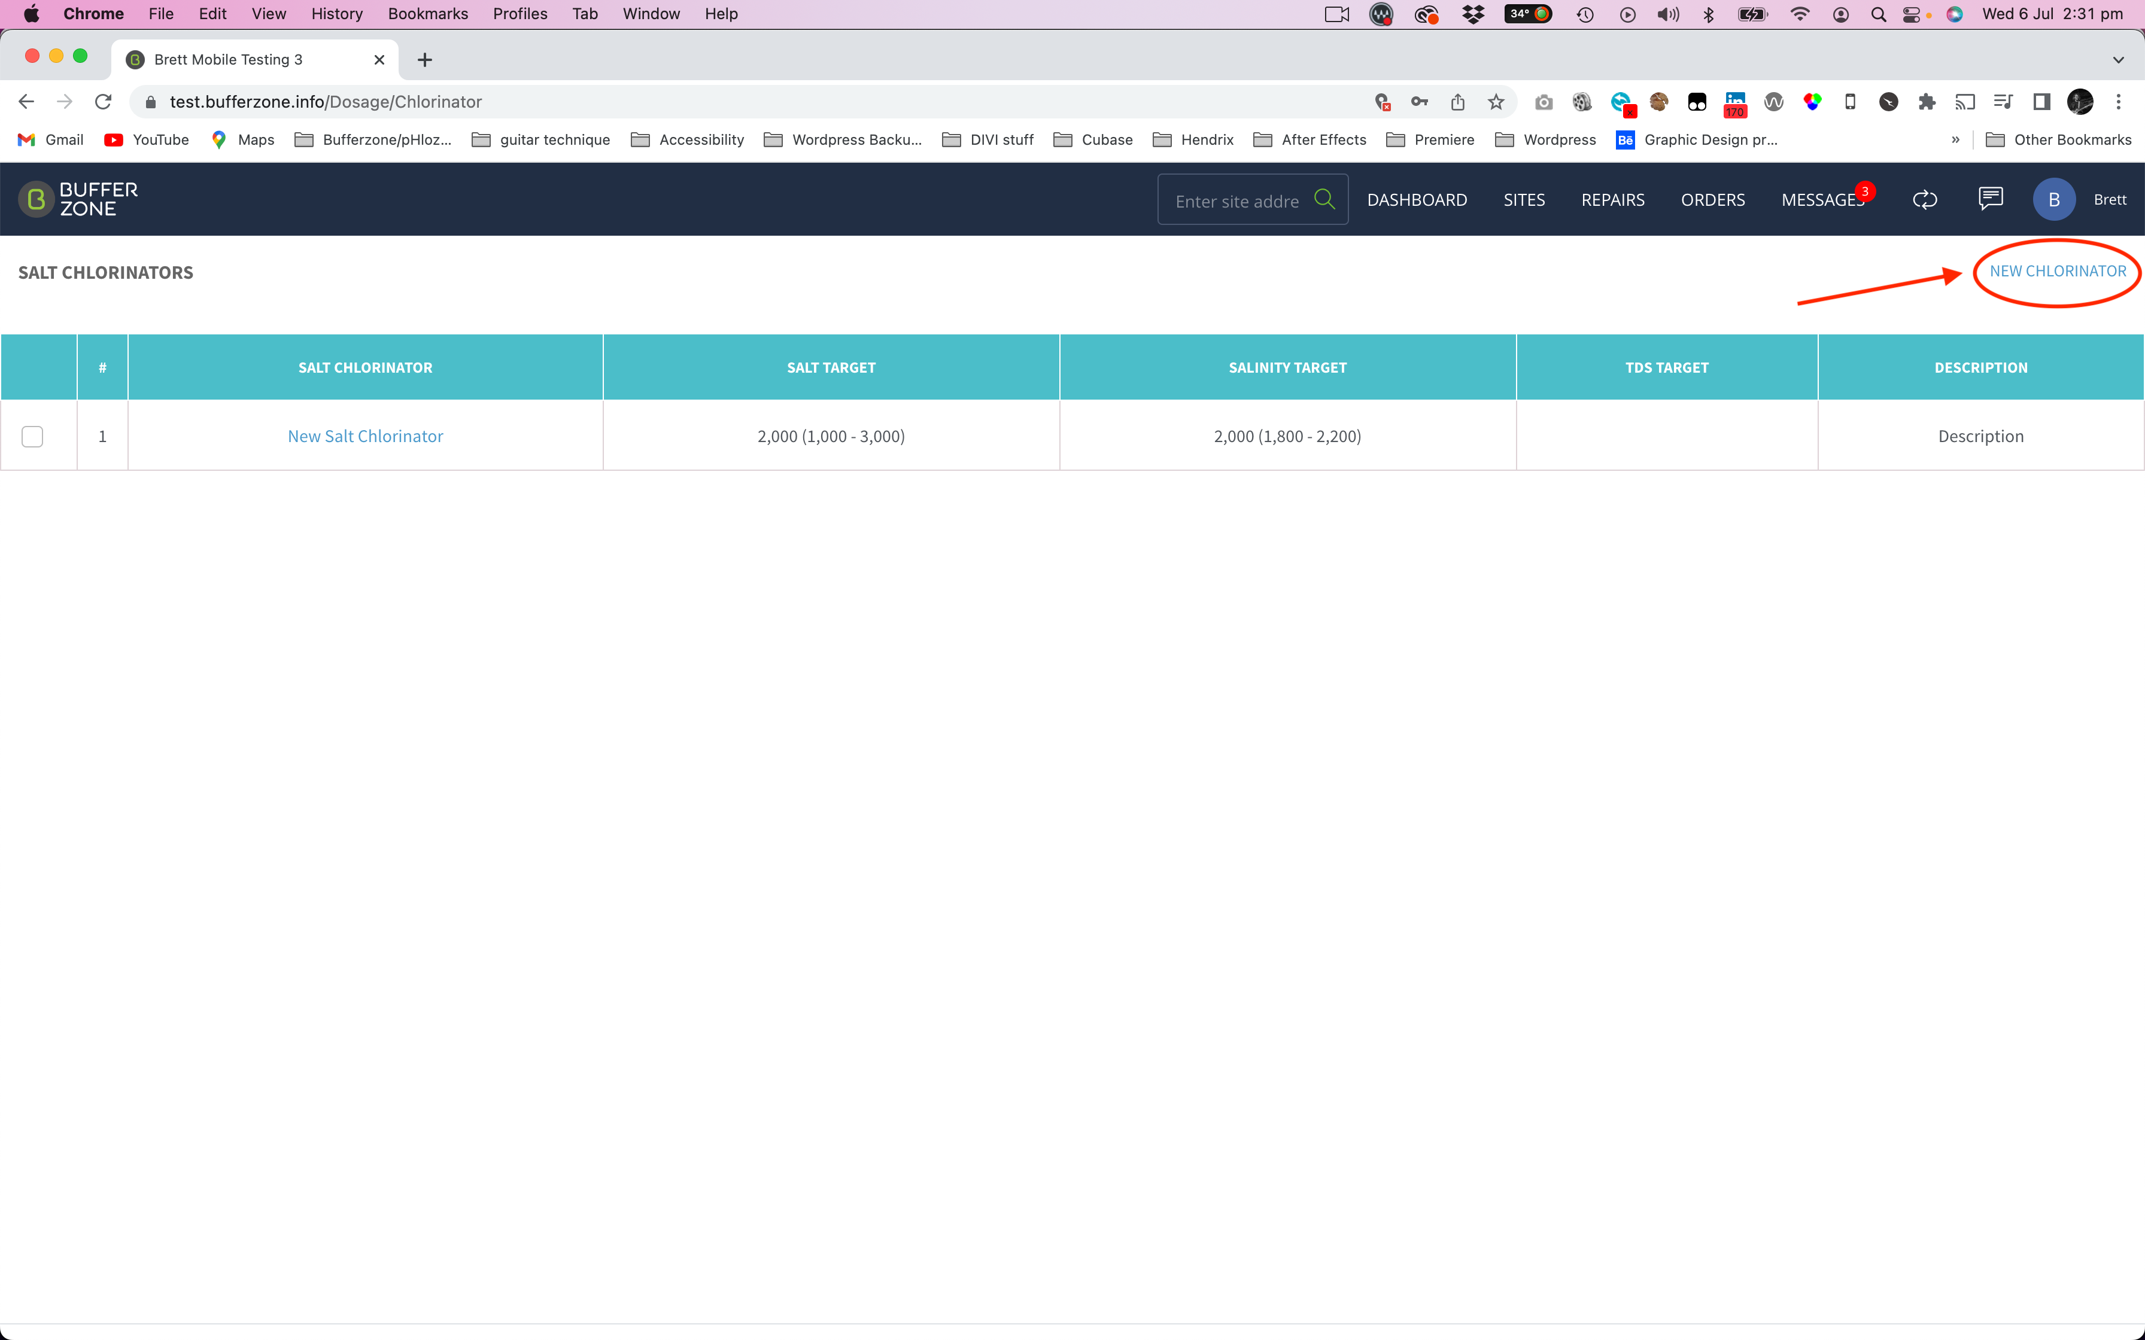Image resolution: width=2145 pixels, height=1340 pixels.
Task: Click the SALINITY TARGET column header
Action: pyautogui.click(x=1288, y=367)
